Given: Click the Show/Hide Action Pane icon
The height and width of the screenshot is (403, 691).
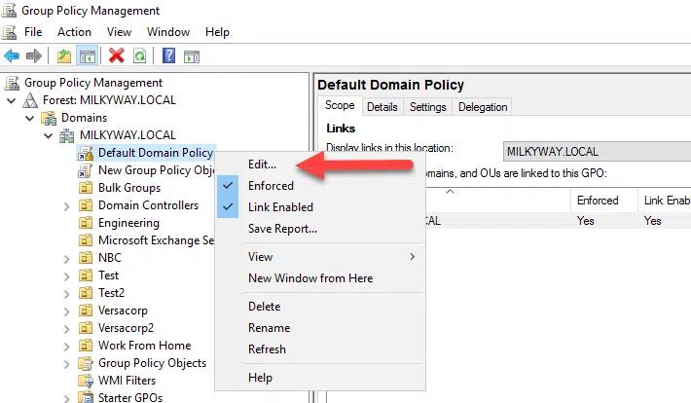Looking at the screenshot, I should [x=192, y=56].
